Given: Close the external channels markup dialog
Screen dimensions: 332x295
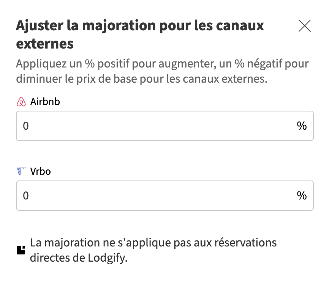Looking at the screenshot, I should 305,26.
